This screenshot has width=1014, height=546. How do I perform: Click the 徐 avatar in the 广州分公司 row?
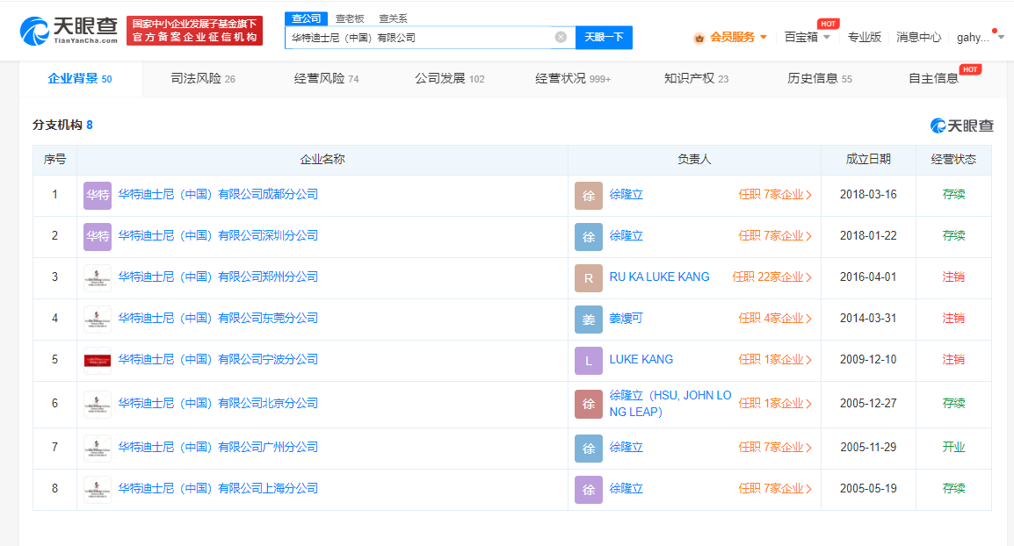tap(589, 449)
